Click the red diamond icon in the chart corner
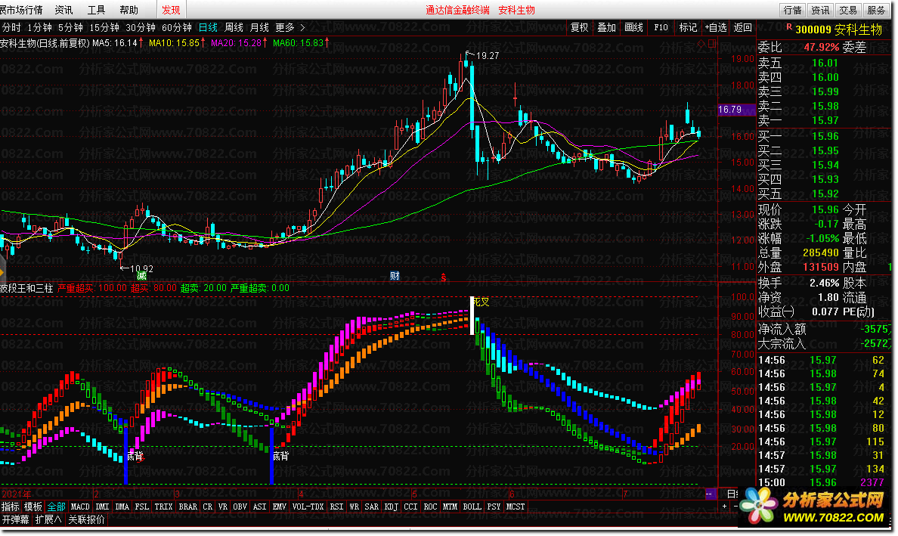898x536 pixels. [x=701, y=44]
